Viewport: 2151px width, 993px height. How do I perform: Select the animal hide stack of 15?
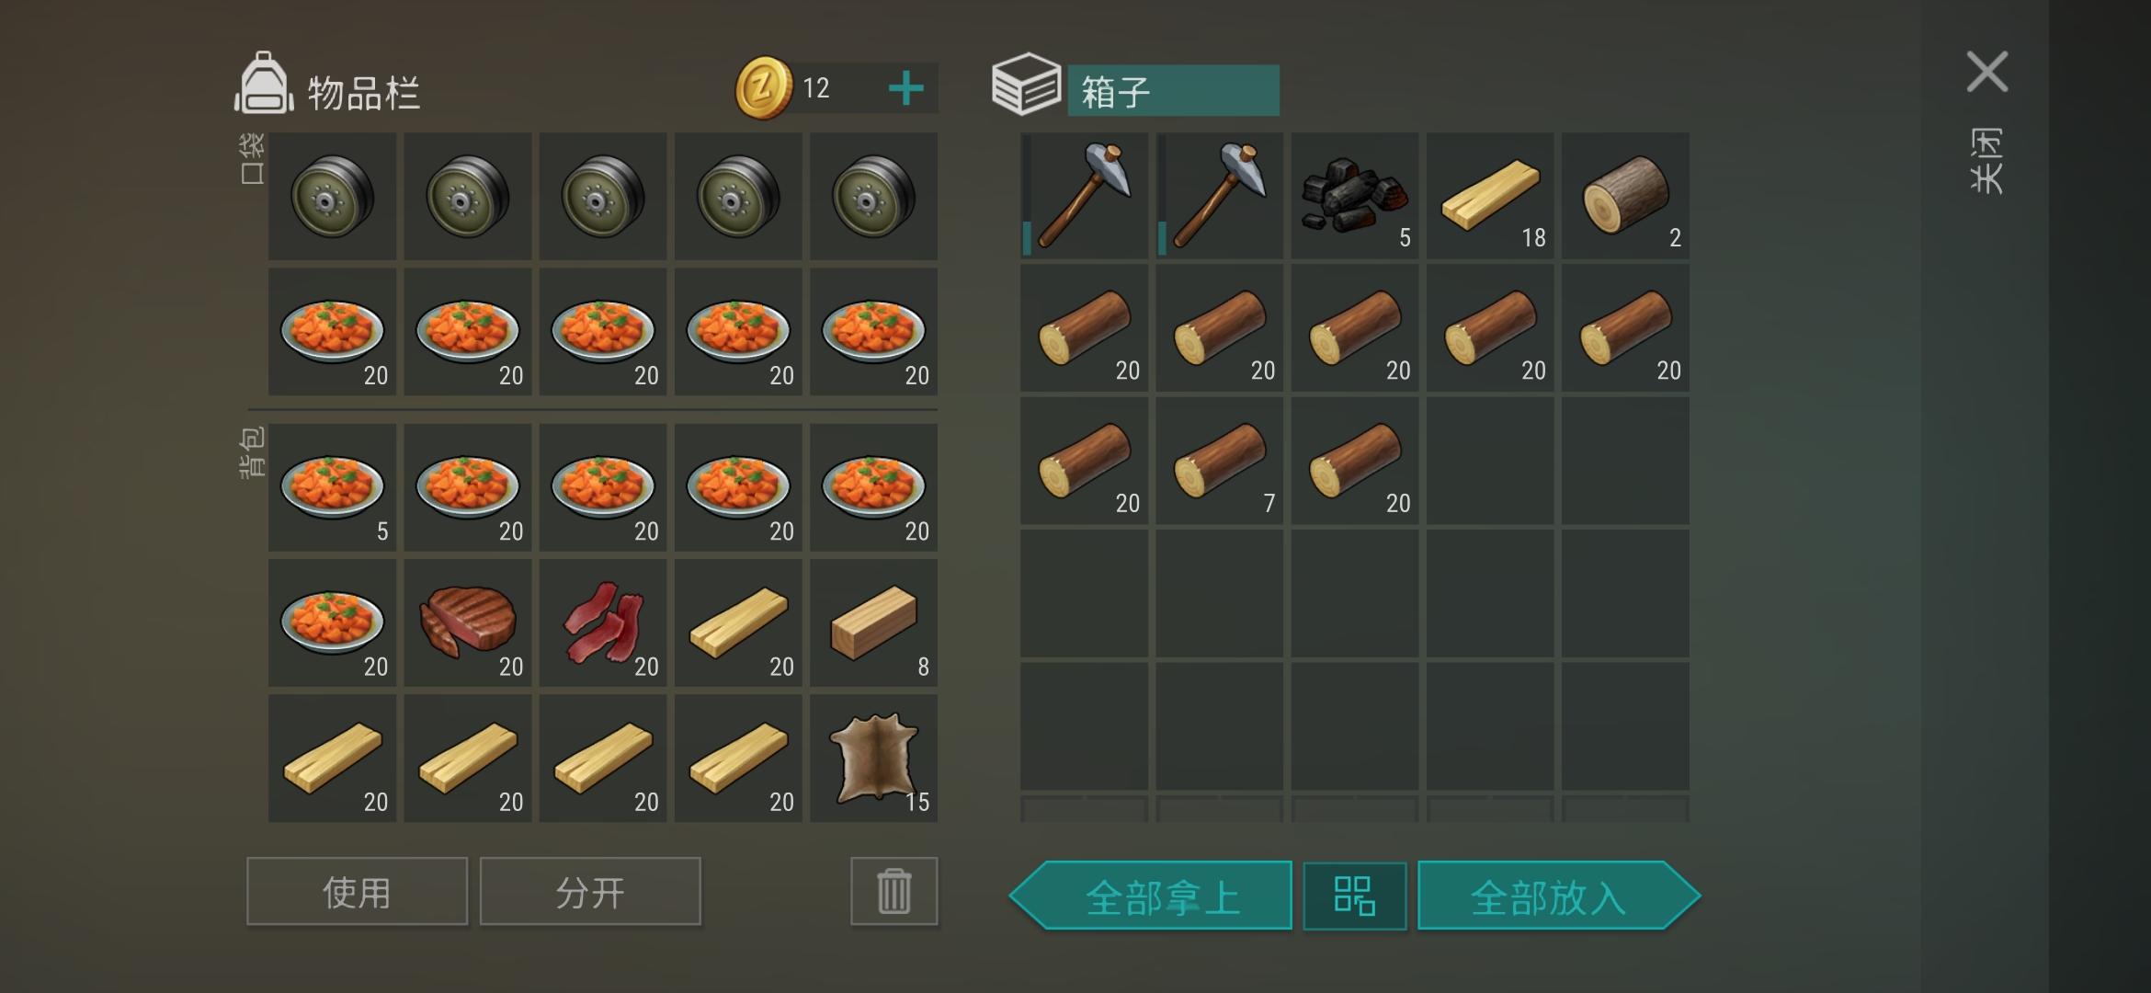click(x=873, y=758)
